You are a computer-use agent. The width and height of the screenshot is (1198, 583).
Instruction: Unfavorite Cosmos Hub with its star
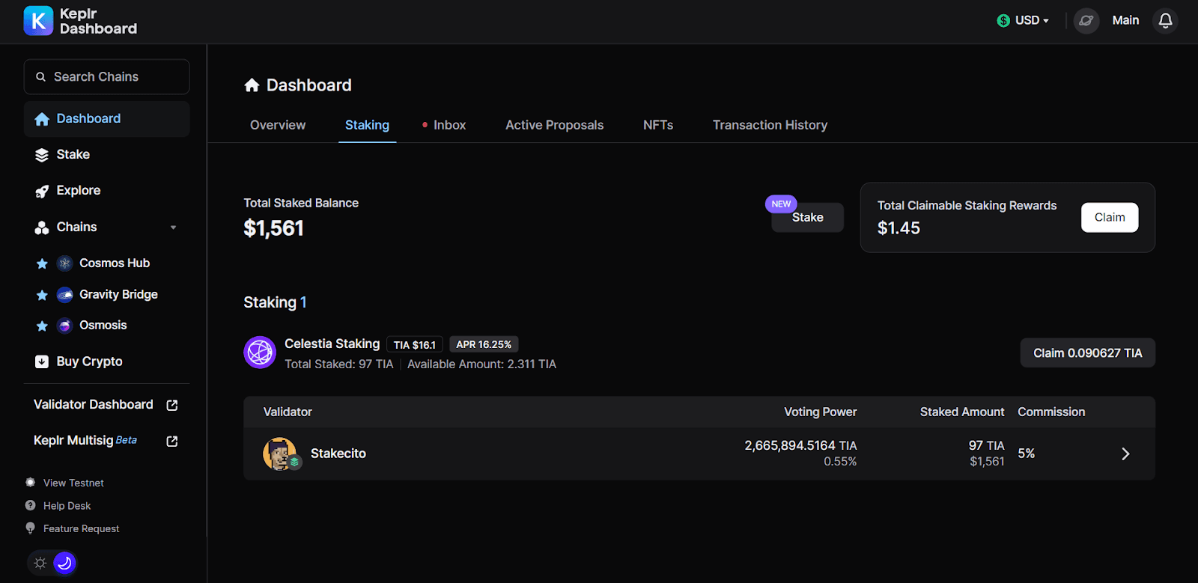coord(42,263)
